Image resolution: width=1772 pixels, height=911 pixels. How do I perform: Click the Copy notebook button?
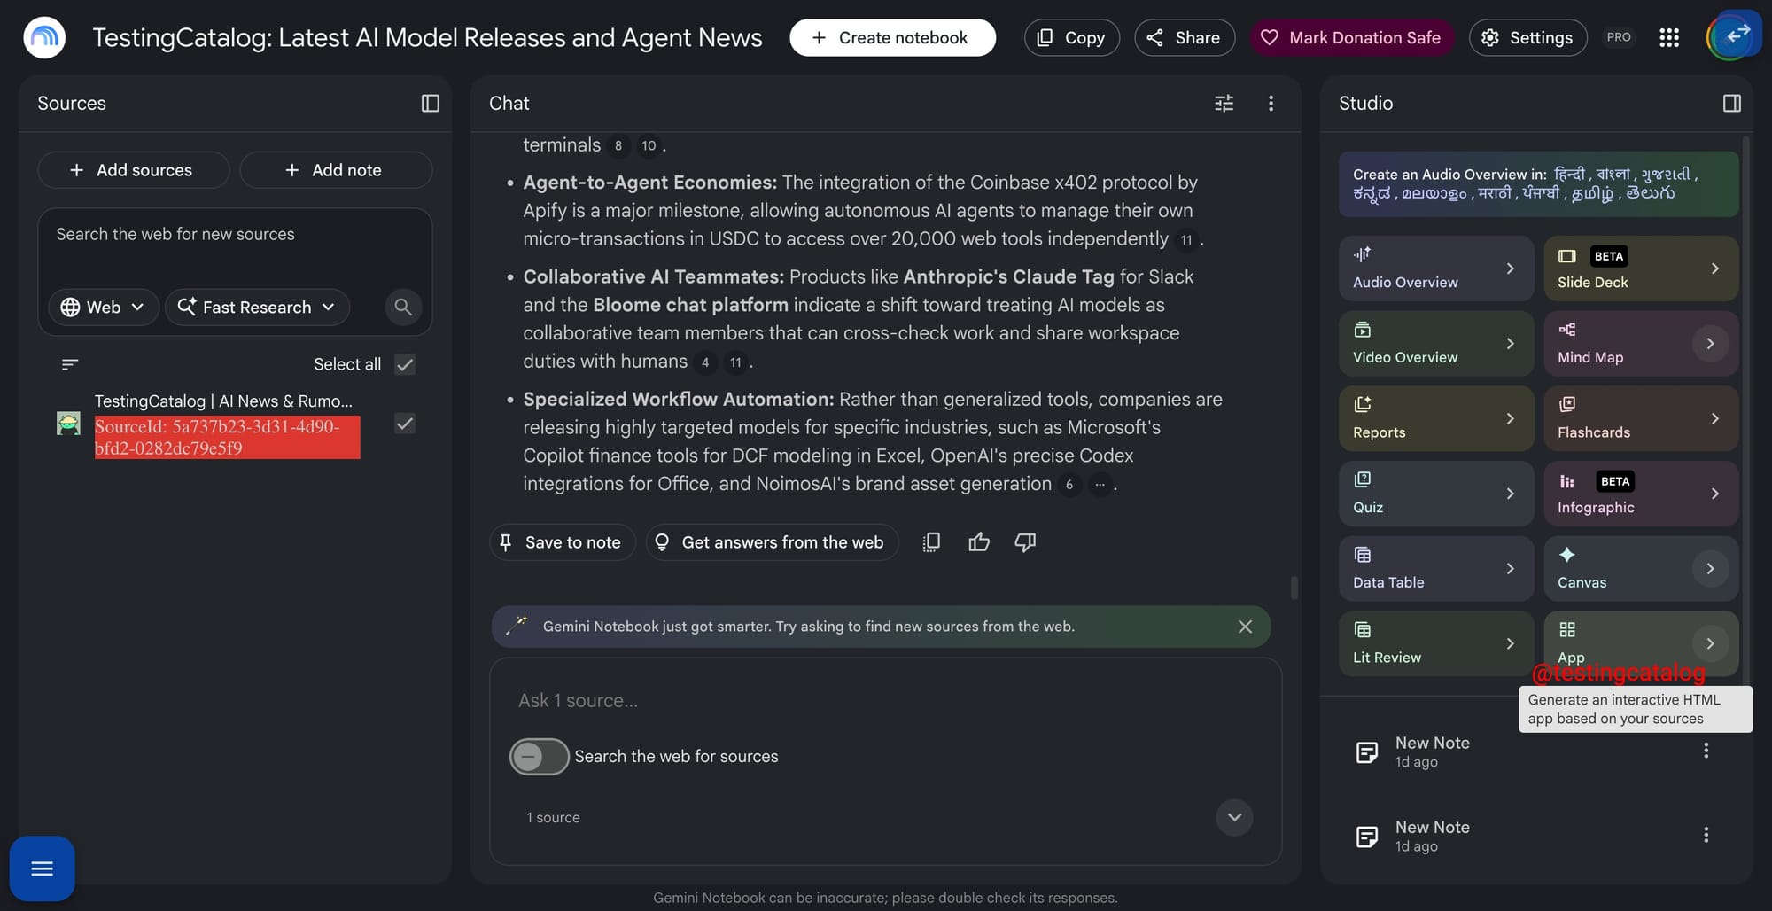pos(1071,37)
